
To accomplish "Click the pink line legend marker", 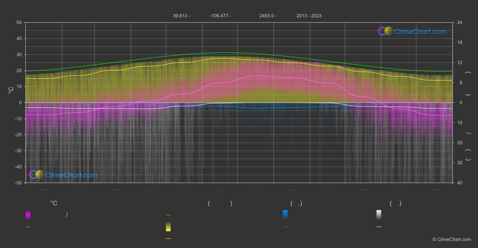I will point(28,227).
